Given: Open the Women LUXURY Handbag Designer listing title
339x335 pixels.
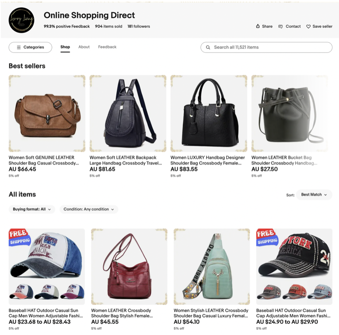Looking at the screenshot, I should (207, 161).
